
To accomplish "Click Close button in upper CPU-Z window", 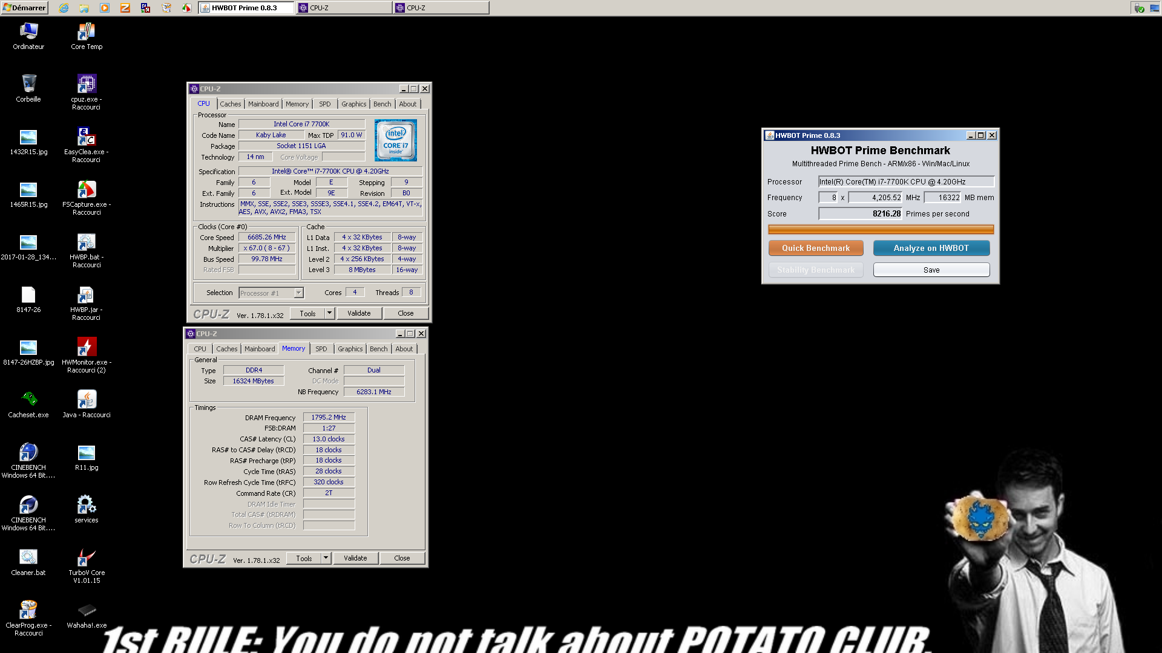I will click(405, 313).
